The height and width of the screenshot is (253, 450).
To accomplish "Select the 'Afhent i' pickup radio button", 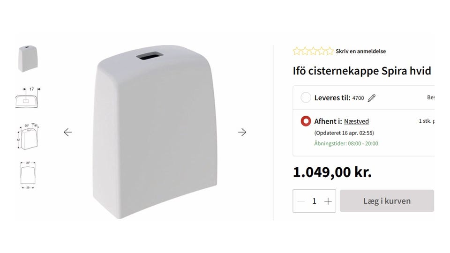I will point(306,121).
